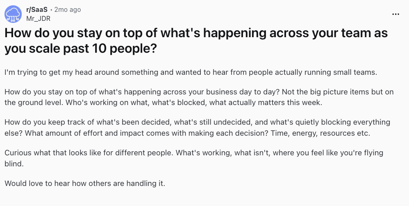Click the line "Would love to hear how others"
Image resolution: width=409 pixels, height=206 pixels.
tap(84, 183)
